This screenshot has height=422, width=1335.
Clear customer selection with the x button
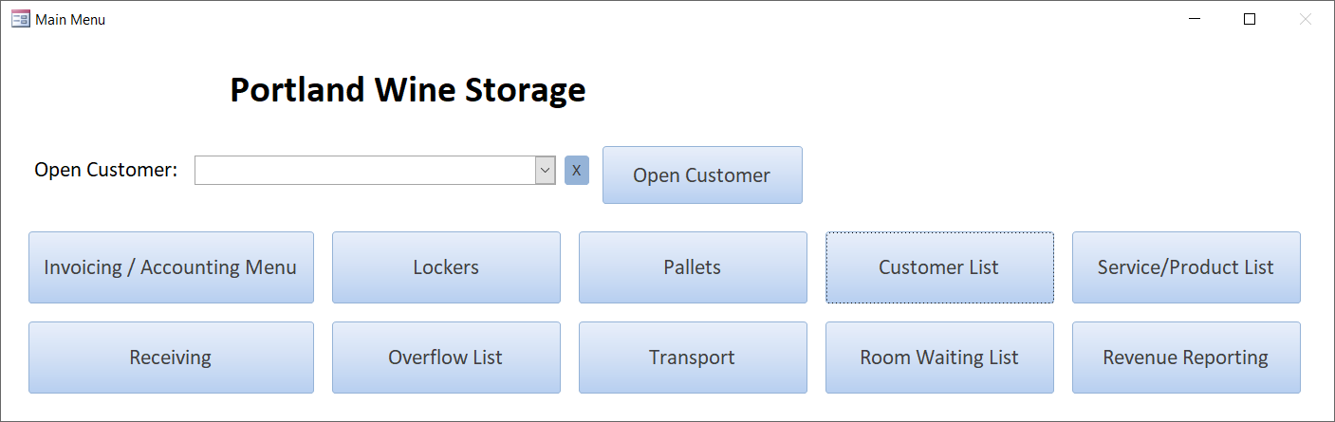coord(577,170)
